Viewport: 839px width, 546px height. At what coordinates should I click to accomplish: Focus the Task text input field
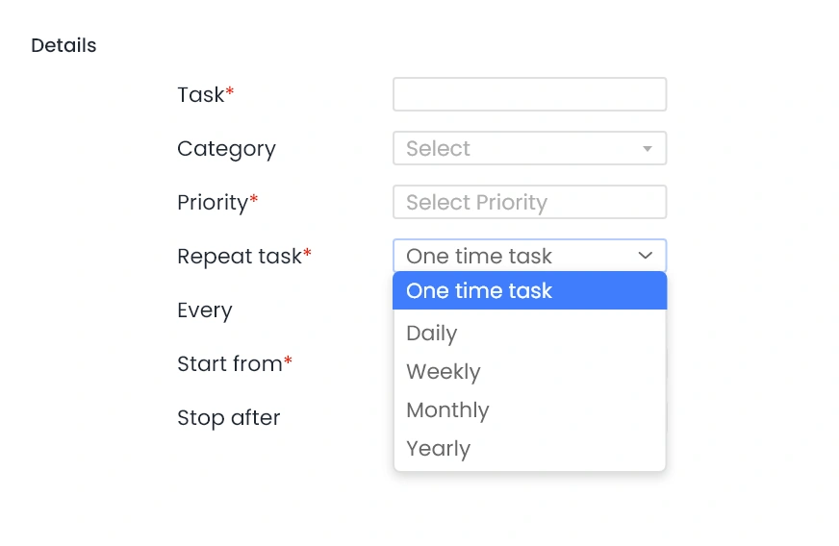coord(529,94)
